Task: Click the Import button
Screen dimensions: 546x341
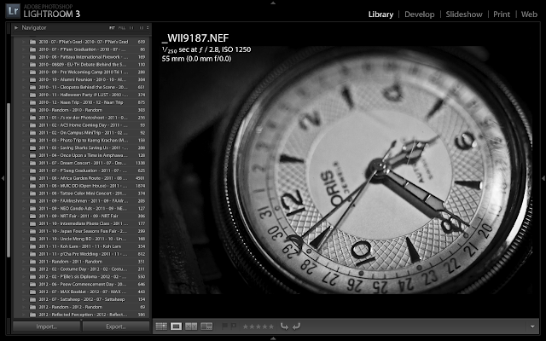Action: (47, 327)
